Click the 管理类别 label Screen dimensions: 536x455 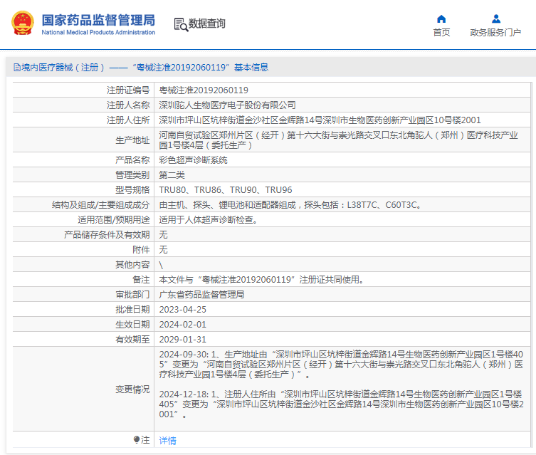pos(132,175)
